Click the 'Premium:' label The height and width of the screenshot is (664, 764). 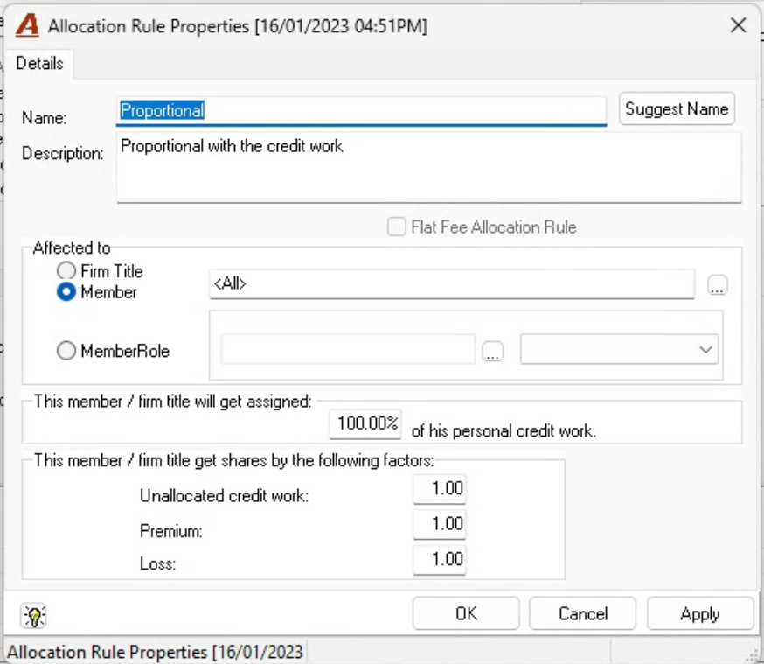[171, 531]
